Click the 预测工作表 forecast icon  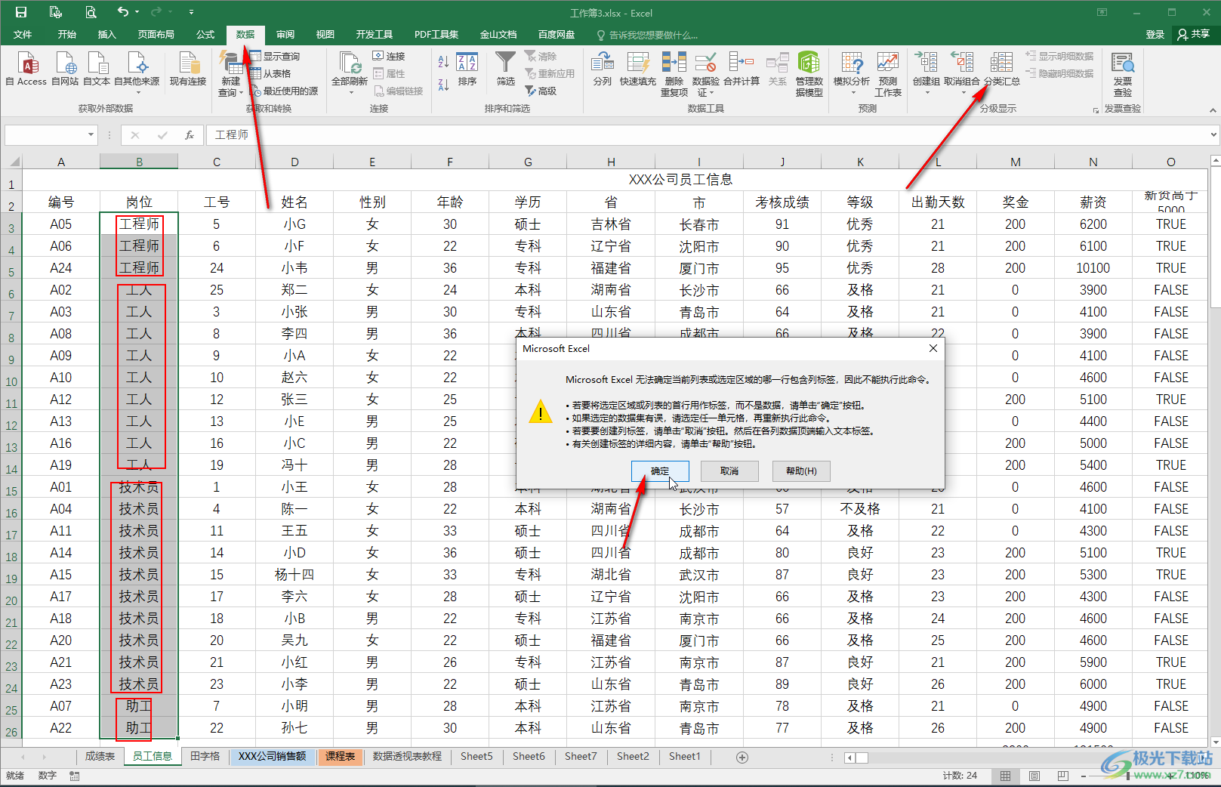[888, 63]
